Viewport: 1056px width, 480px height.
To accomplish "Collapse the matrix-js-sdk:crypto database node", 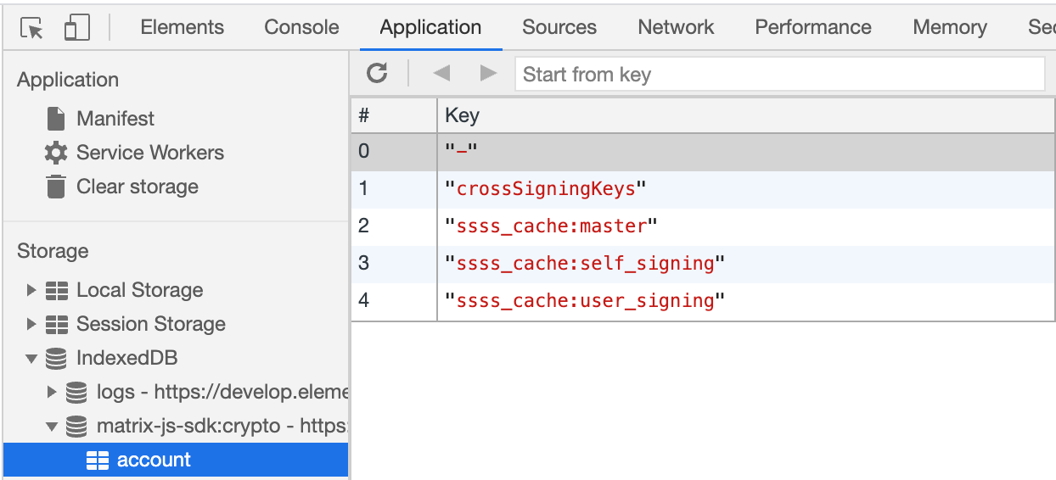I will [52, 426].
